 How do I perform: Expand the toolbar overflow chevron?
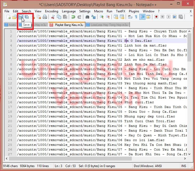(x=191, y=15)
